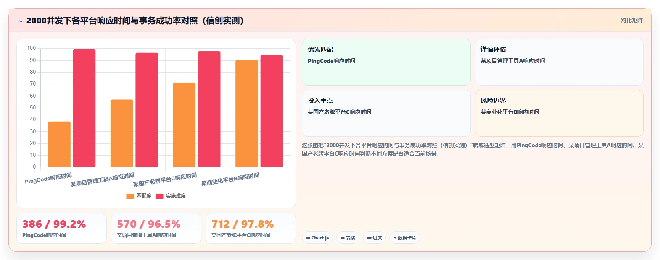Click the orange bar for PingCode响应时间
This screenshot has height=260, width=660.
coord(59,144)
